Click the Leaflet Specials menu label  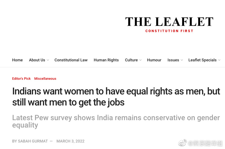[x=202, y=60]
